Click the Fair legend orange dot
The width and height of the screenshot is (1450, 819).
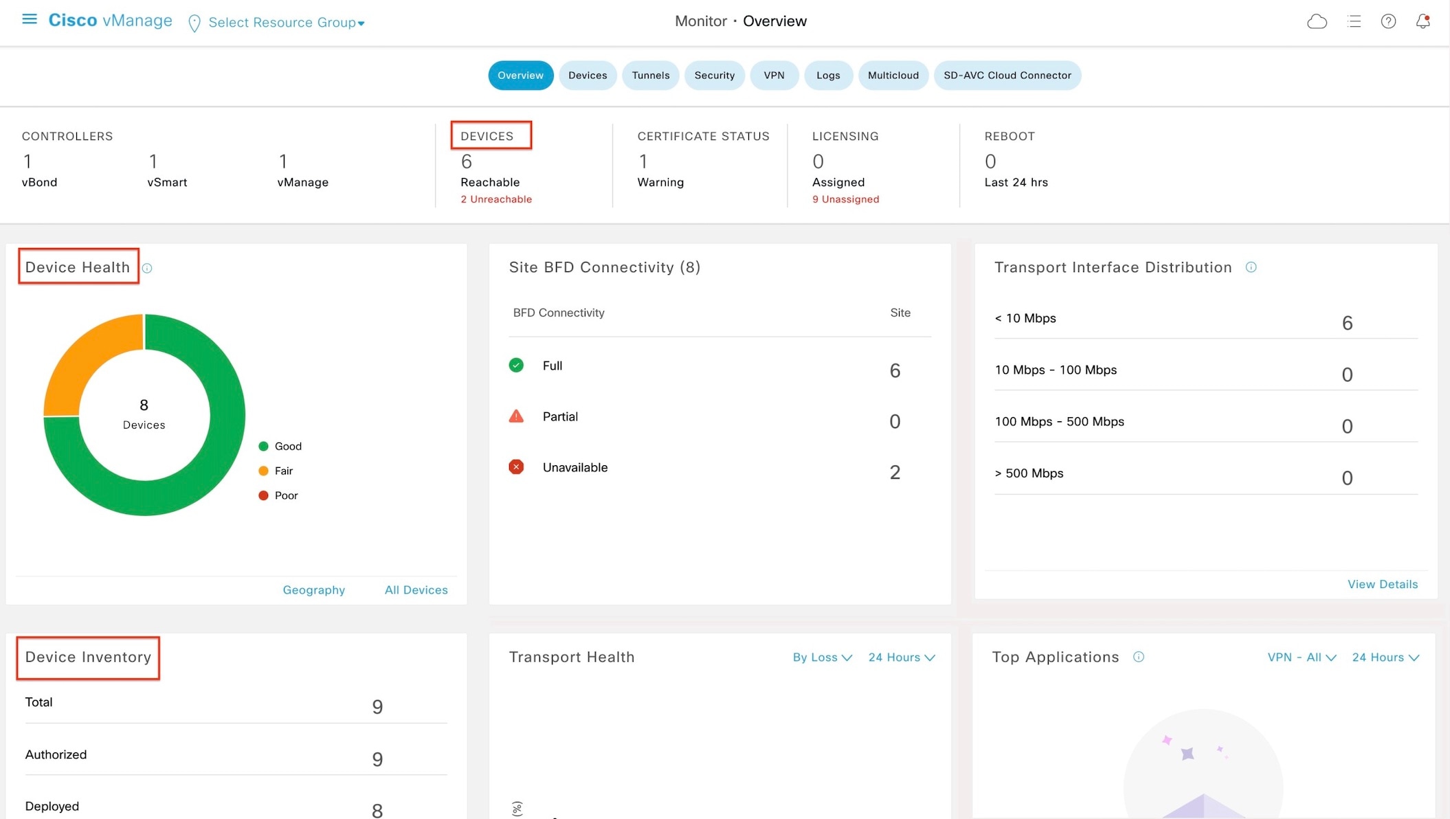pos(263,471)
